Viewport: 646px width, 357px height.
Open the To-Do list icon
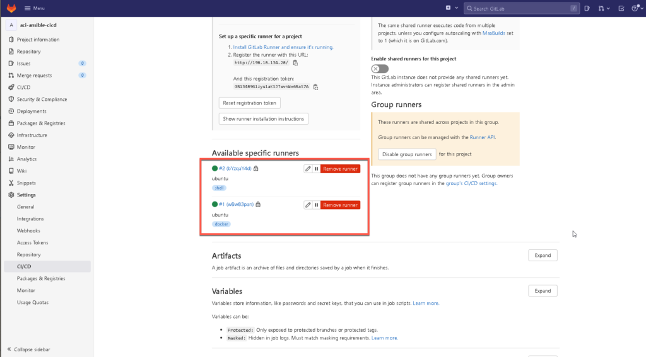[621, 8]
